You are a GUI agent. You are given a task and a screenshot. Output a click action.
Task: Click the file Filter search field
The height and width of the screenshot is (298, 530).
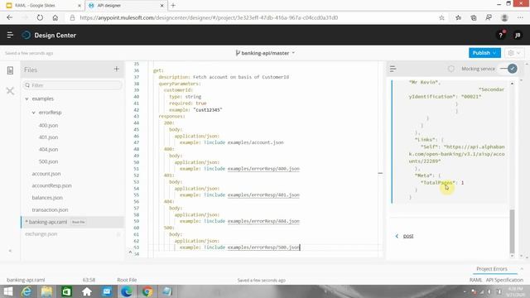point(72,85)
